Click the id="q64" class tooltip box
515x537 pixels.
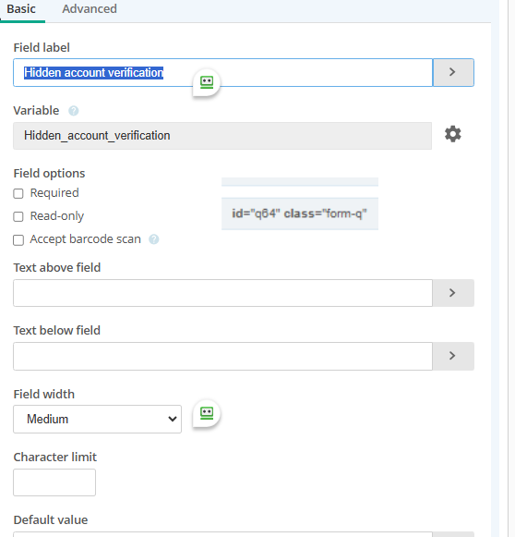[300, 214]
